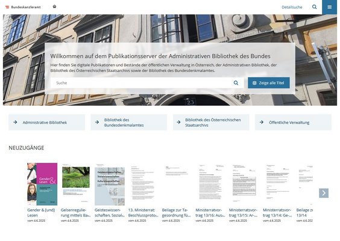Click the NEUZUGÄNGE heading
This screenshot has height=241, width=340.
(27, 148)
